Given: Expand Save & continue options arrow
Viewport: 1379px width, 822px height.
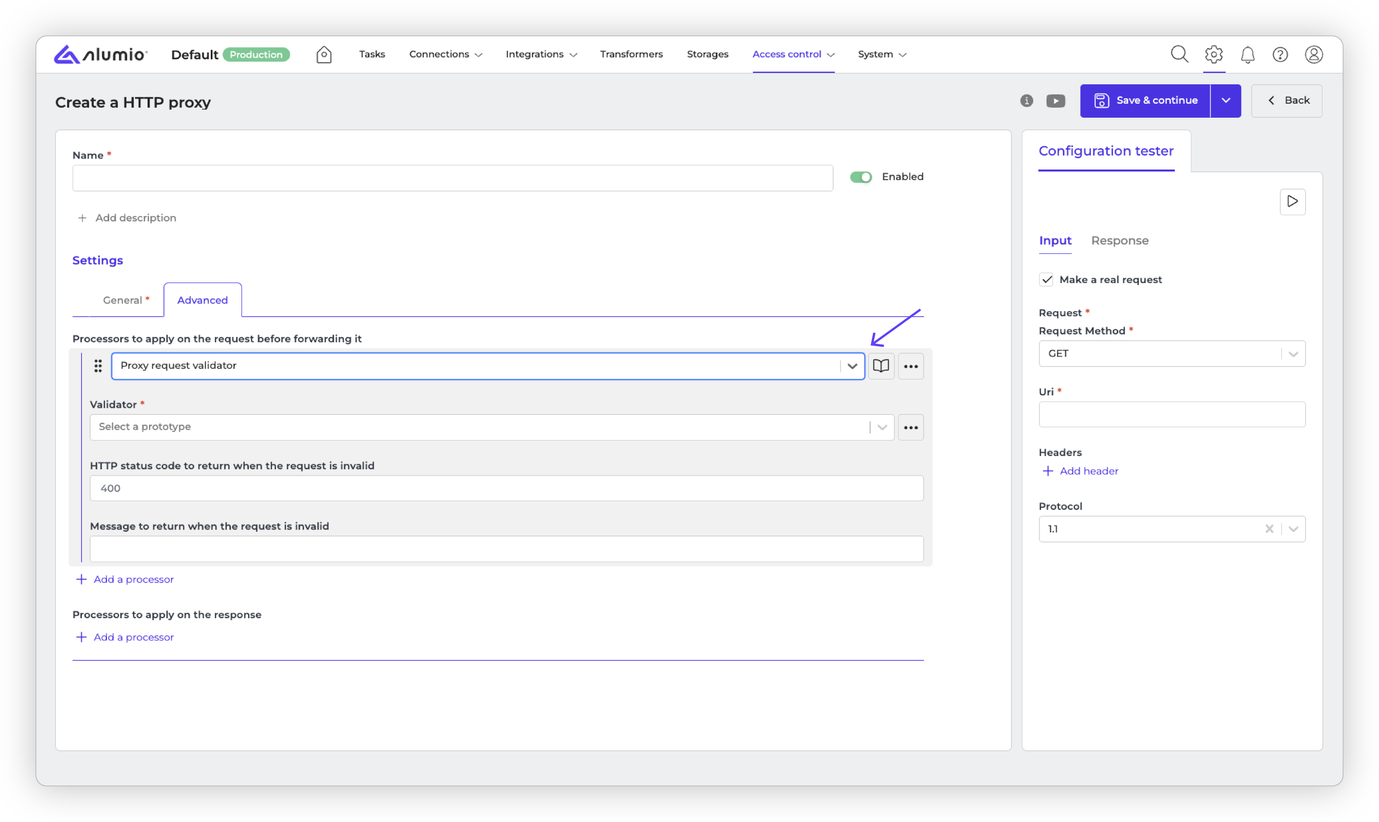Looking at the screenshot, I should tap(1225, 101).
